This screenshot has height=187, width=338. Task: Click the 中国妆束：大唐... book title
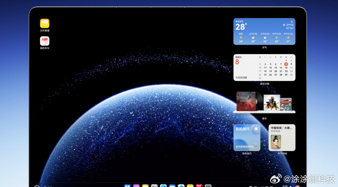coord(281,128)
